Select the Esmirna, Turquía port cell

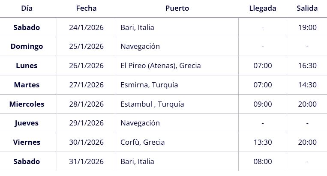[x=149, y=85]
